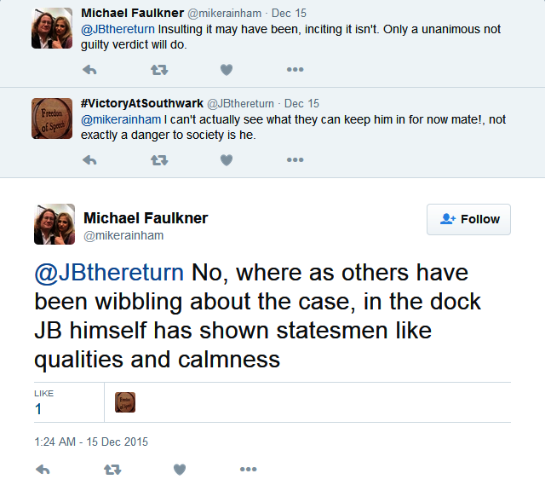The width and height of the screenshot is (545, 485).
Task: Open more options on main tweet
Action: coord(248,470)
